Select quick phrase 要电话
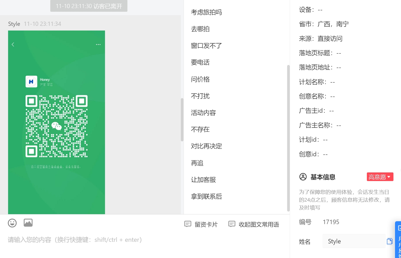Screen dimensions: 401x258 200,62
